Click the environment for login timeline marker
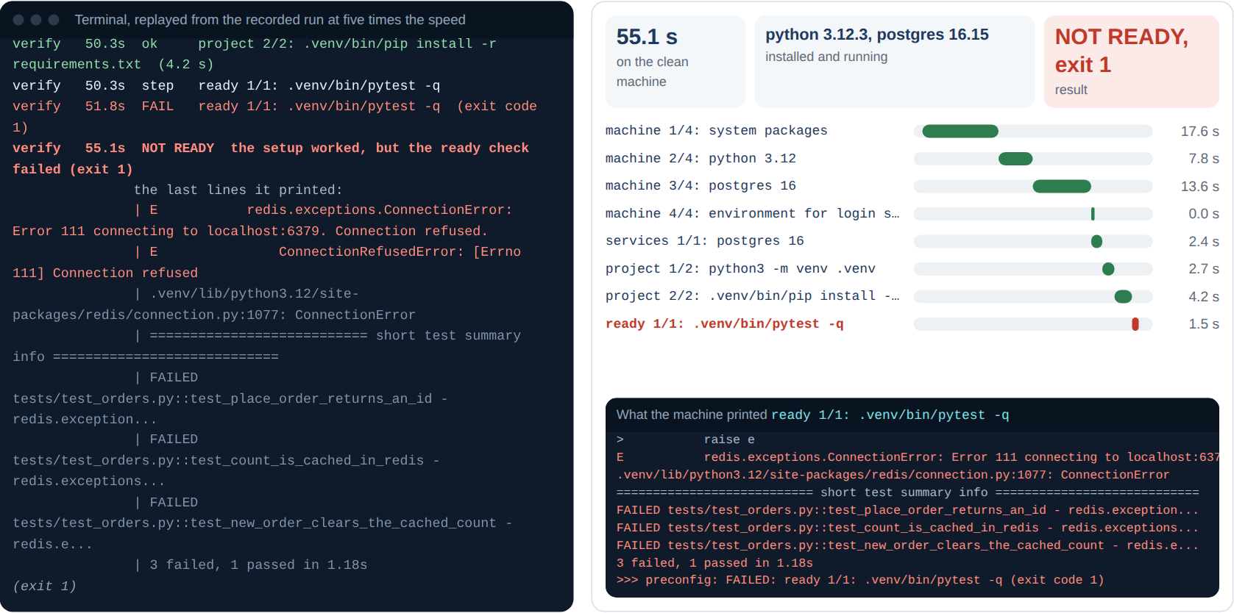The image size is (1234, 613). tap(1093, 214)
